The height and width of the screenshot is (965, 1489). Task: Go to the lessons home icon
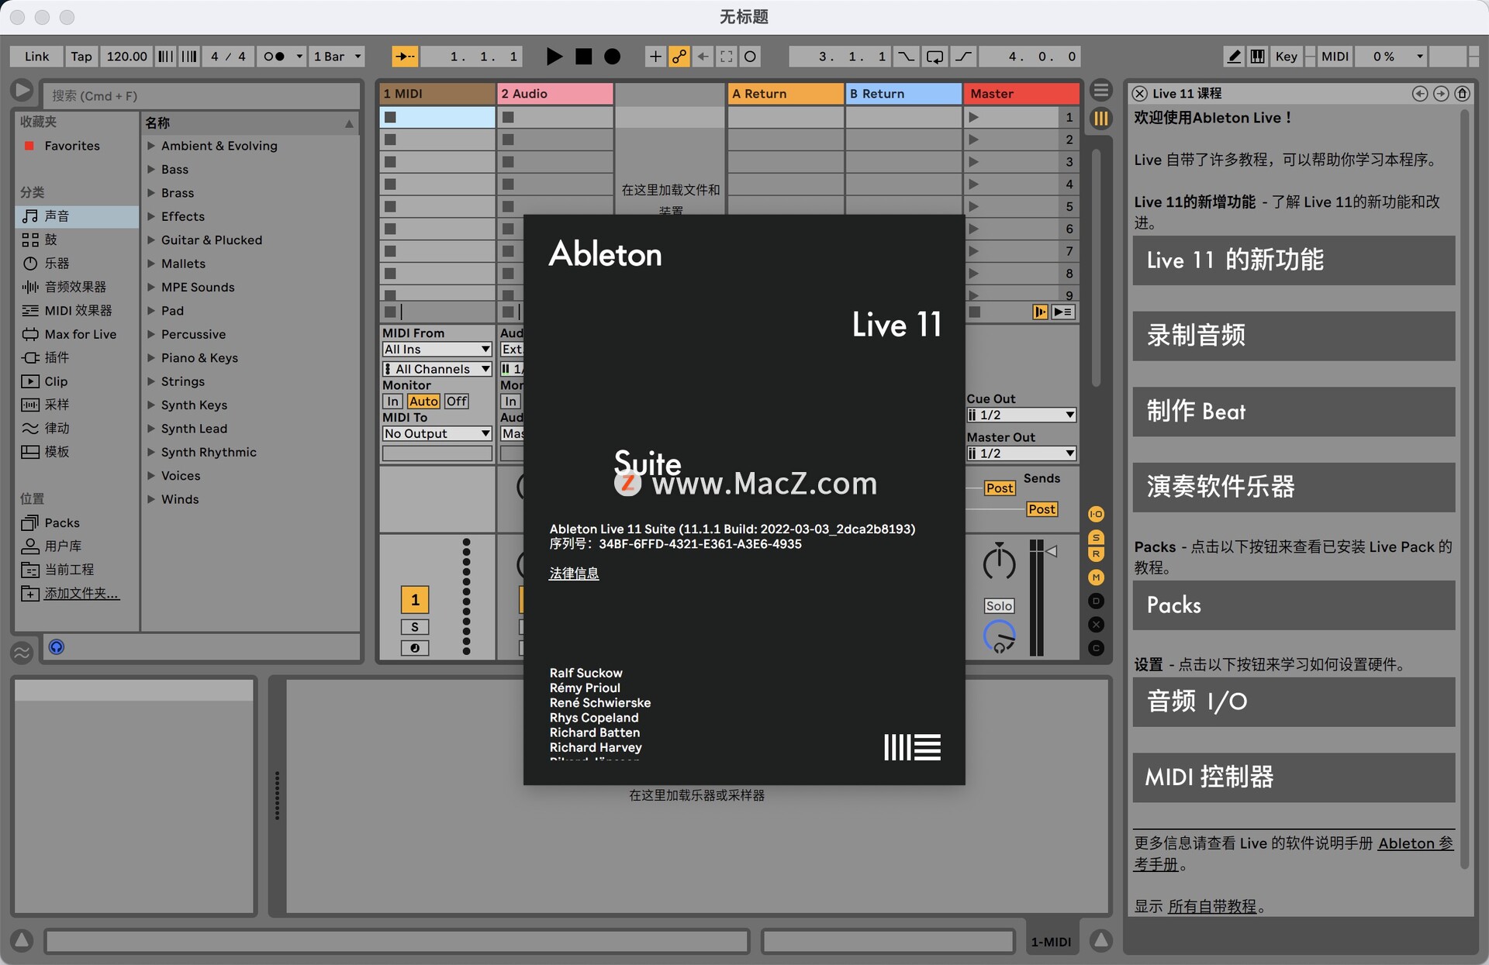pyautogui.click(x=1462, y=93)
